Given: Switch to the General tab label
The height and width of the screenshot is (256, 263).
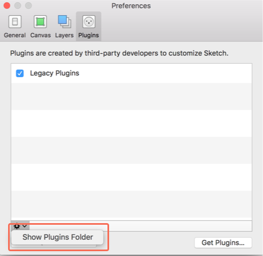Looking at the screenshot, I should [x=15, y=35].
